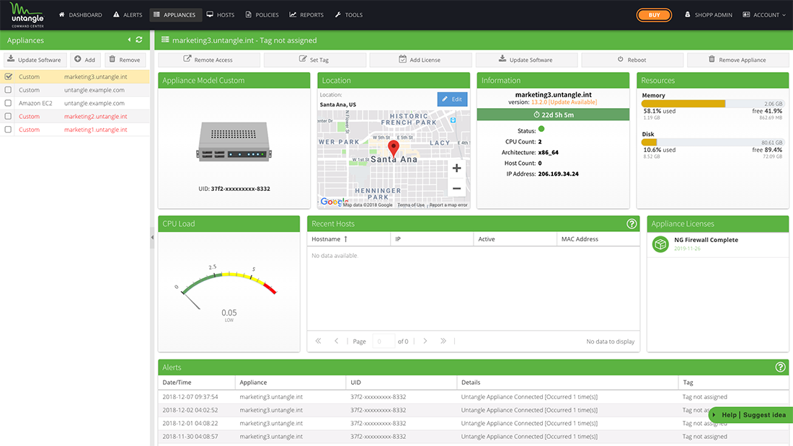The image size is (793, 446).
Task: Go to the first page of Recent Hosts
Action: click(318, 341)
